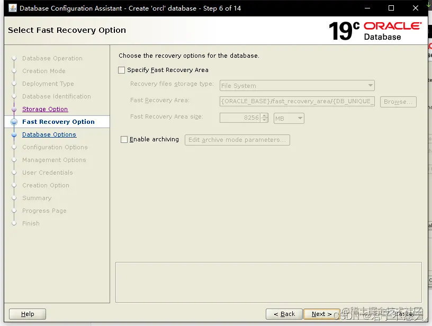Click the Database Operation step label
The image size is (432, 326).
[x=52, y=58]
